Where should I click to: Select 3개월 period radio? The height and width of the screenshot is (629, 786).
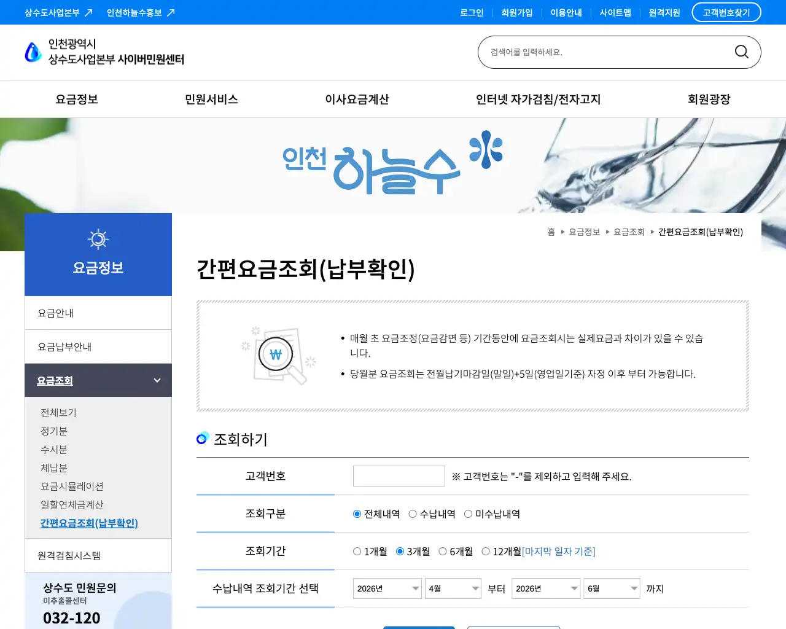point(400,551)
